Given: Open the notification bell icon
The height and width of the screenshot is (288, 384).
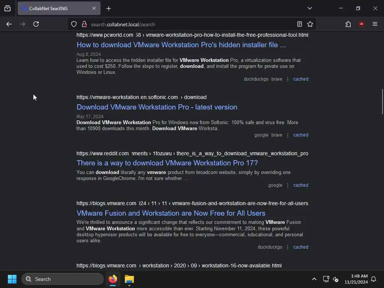Looking at the screenshot, I should point(373,279).
